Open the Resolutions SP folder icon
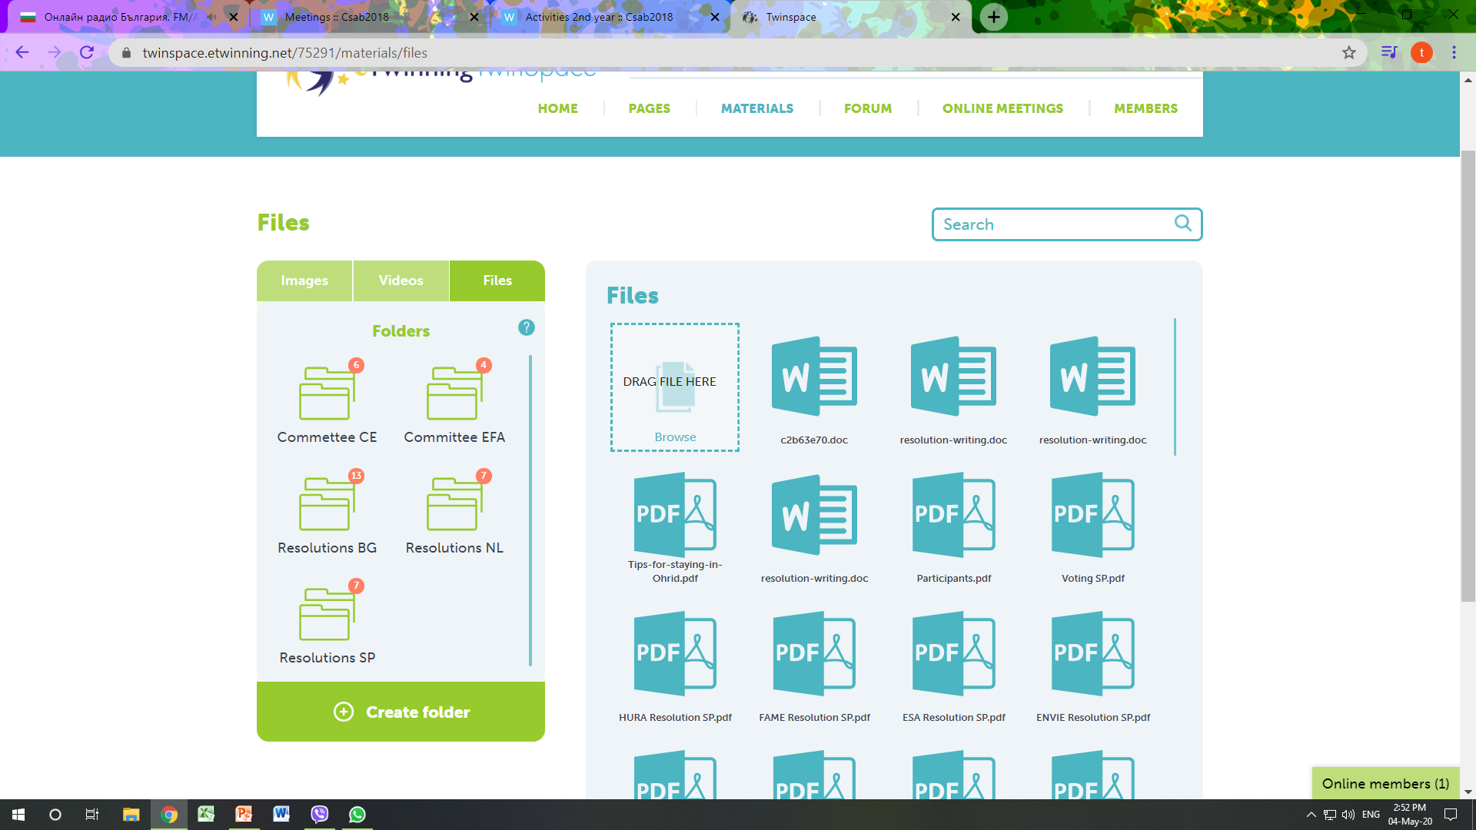Viewport: 1476px width, 830px height. pos(326,613)
